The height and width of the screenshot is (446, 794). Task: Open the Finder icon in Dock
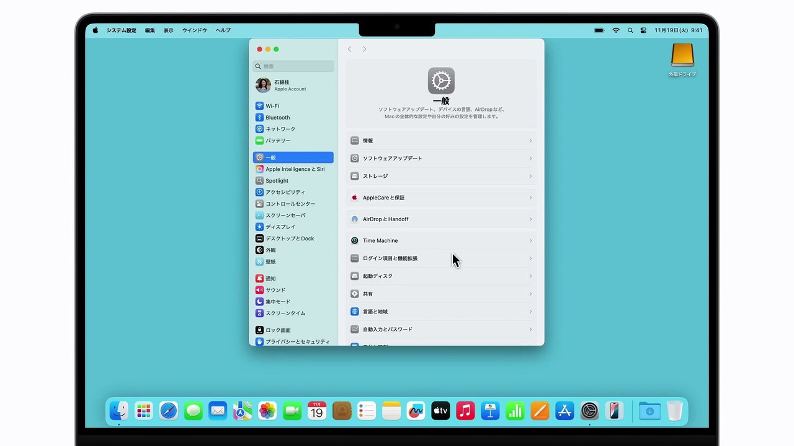coord(119,411)
